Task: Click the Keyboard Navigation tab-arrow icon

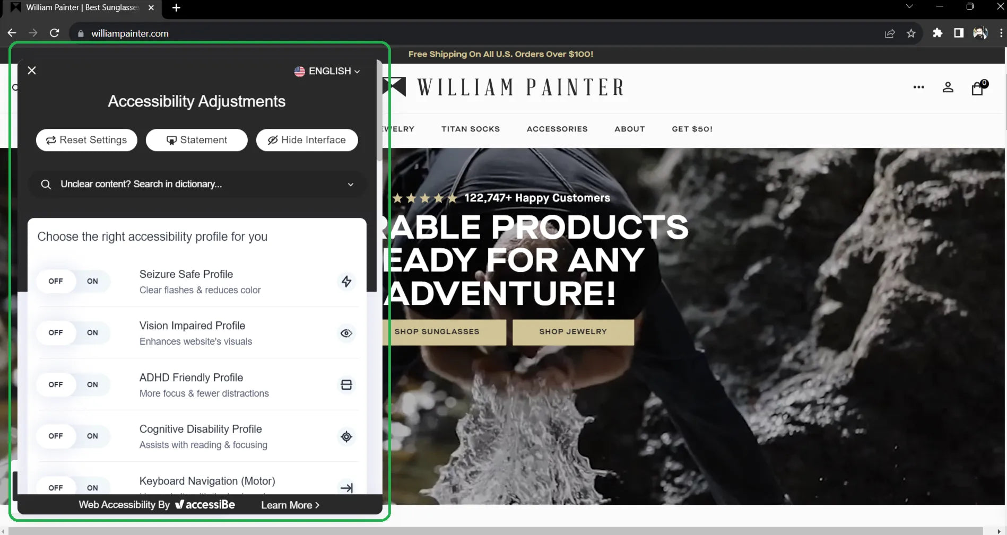Action: point(346,487)
